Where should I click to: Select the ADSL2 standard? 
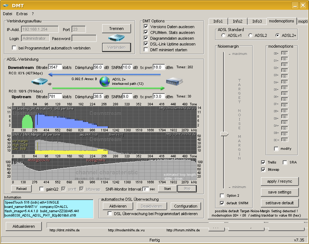pyautogui.click(x=250, y=35)
